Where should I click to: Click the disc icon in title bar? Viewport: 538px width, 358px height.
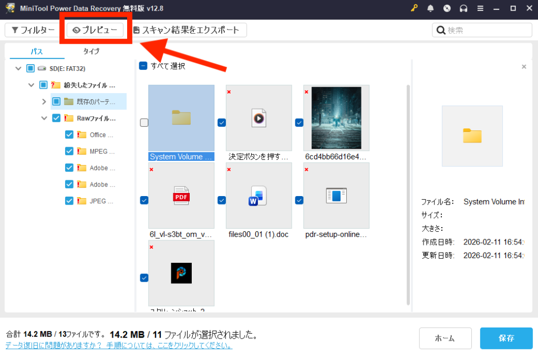click(447, 9)
